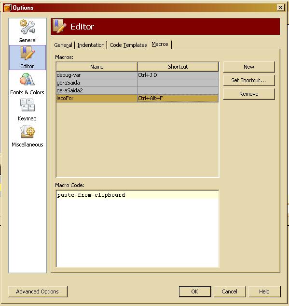Click the Editor header pencil icon
Screen dimensions: 289x306
(x=60, y=27)
